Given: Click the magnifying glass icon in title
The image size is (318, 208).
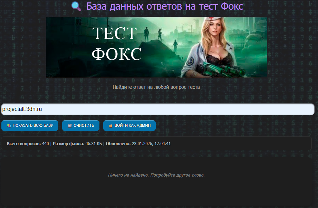Looking at the screenshot, I should (76, 6).
